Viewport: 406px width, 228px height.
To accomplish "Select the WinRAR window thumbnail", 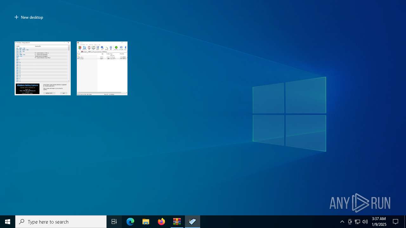I will pos(102,68).
